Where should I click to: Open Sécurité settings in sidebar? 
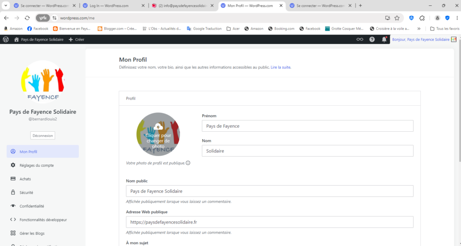(26, 192)
